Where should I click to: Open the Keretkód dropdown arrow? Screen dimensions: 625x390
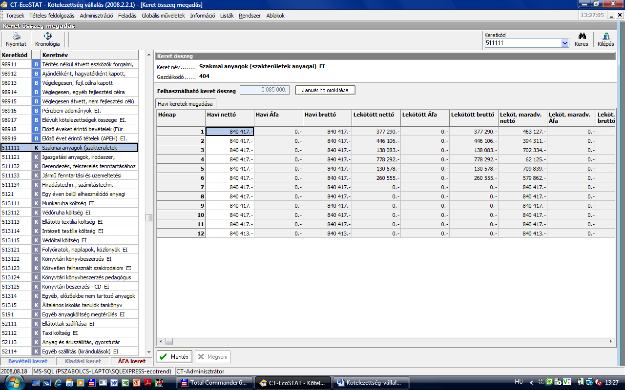pyautogui.click(x=565, y=43)
